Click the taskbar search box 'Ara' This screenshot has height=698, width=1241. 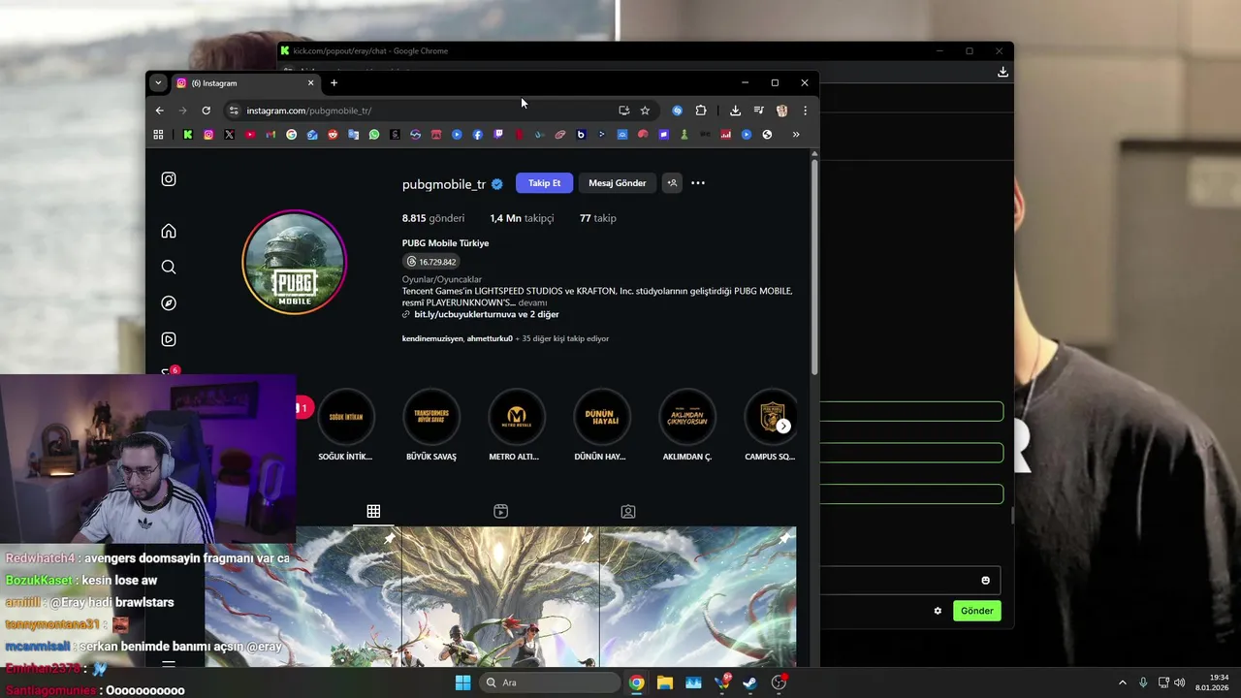(552, 682)
